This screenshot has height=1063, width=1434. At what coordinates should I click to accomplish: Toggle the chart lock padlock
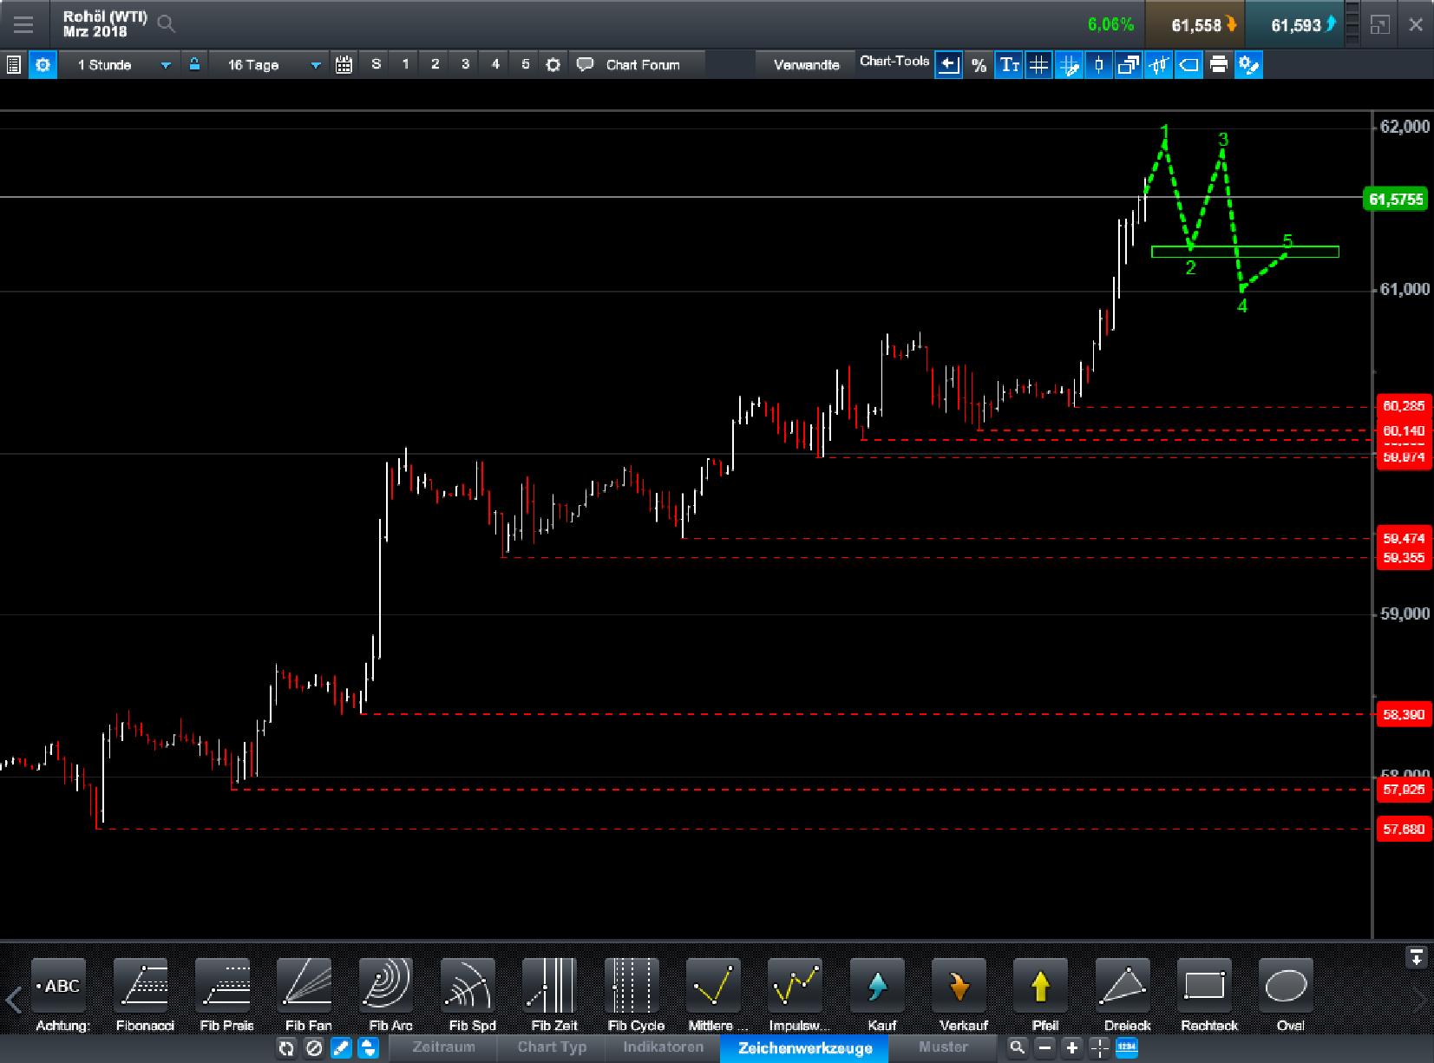click(x=194, y=64)
